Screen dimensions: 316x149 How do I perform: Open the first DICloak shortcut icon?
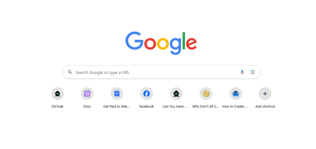[x=58, y=94]
